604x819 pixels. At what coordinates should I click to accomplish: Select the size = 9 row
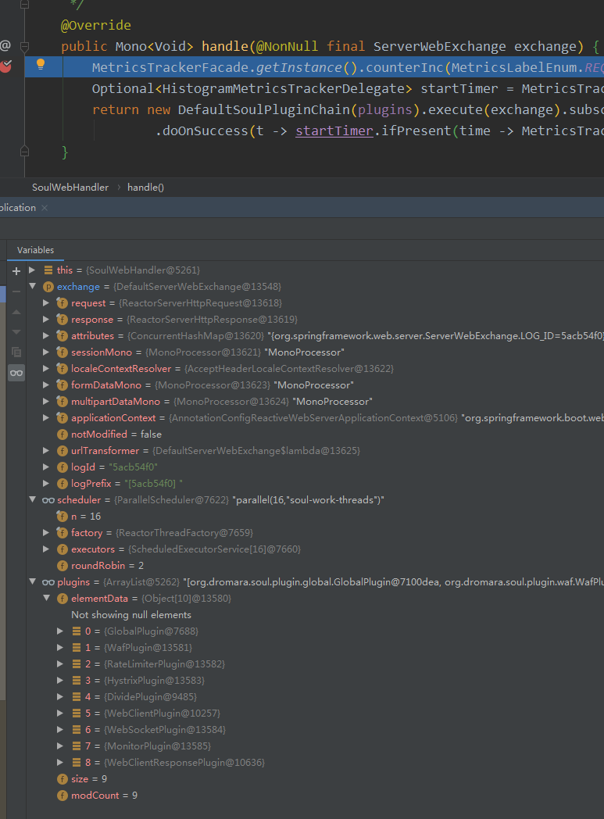tap(316, 779)
